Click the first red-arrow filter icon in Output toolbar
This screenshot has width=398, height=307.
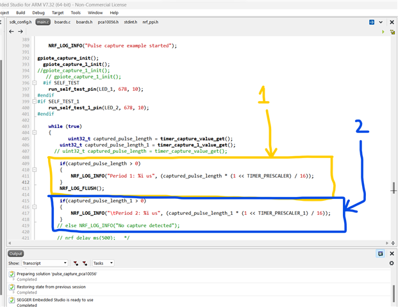(x=76, y=264)
